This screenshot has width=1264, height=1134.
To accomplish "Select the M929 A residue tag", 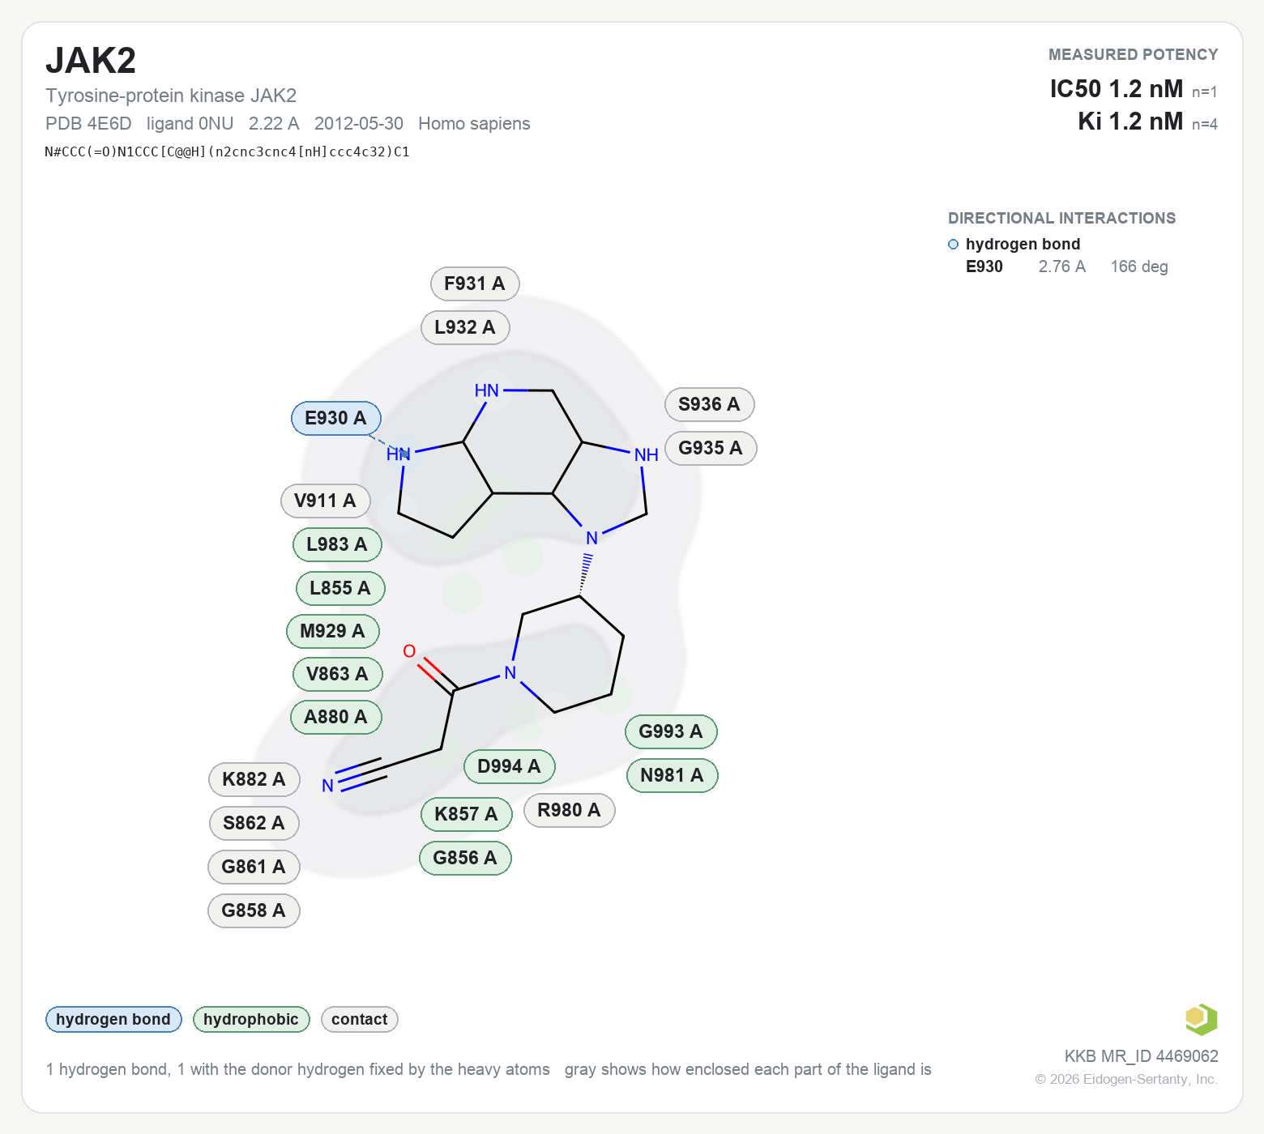I will (332, 631).
